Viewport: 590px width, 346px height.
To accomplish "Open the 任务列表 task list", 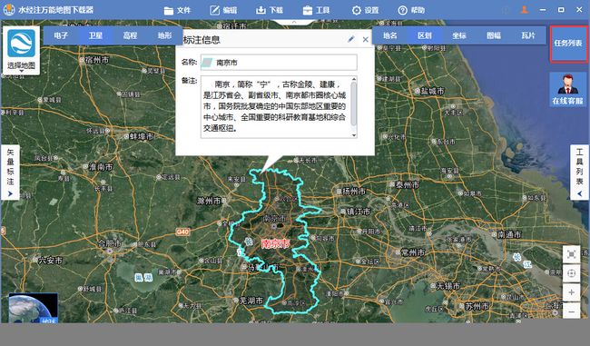I will tap(568, 44).
